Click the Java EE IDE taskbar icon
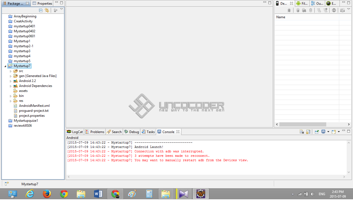The image size is (353, 212). 200,194
